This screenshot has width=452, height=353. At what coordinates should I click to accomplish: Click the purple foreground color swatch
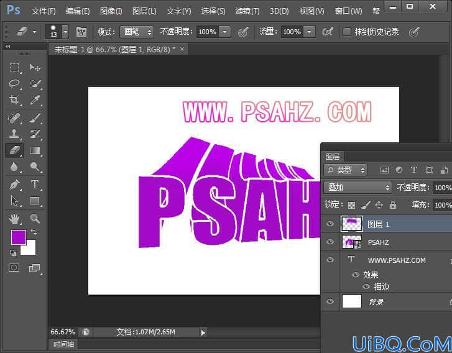(x=18, y=237)
